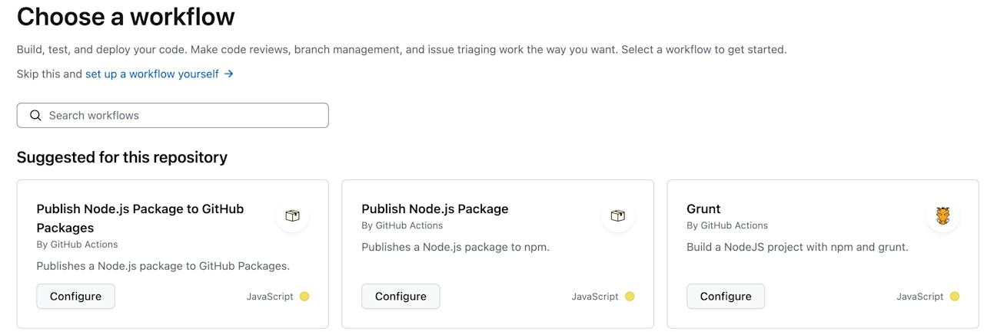Screen dimensions: 984x335
Task: Click the Suggested for this repository heading
Action: [122, 157]
